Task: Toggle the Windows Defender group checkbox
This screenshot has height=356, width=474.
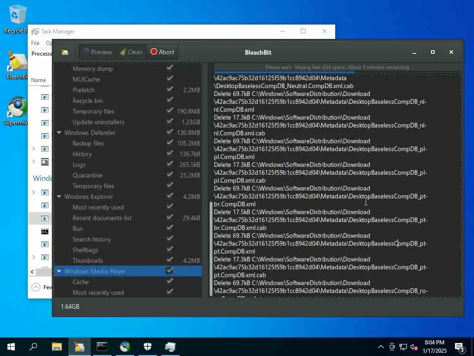Action: (x=170, y=132)
